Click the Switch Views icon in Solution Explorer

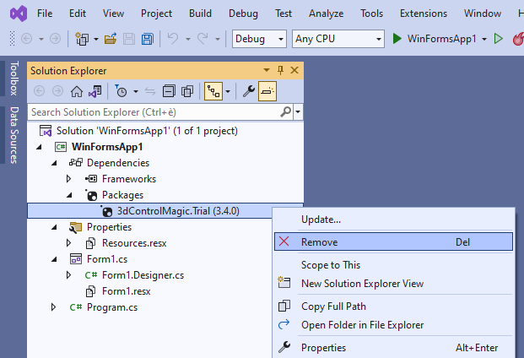(x=95, y=91)
